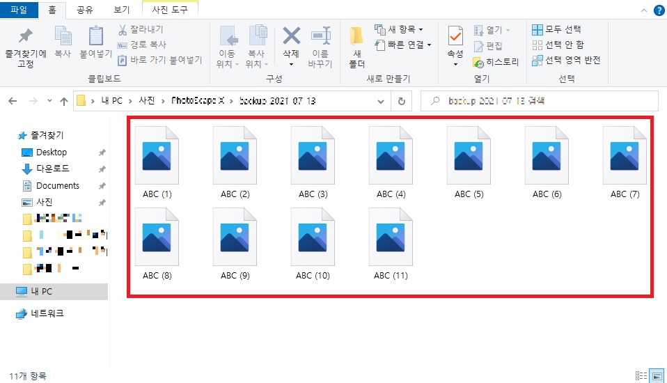667x383 pixels.
Task: Switch to the Home (홈) tab
Action: (x=52, y=10)
